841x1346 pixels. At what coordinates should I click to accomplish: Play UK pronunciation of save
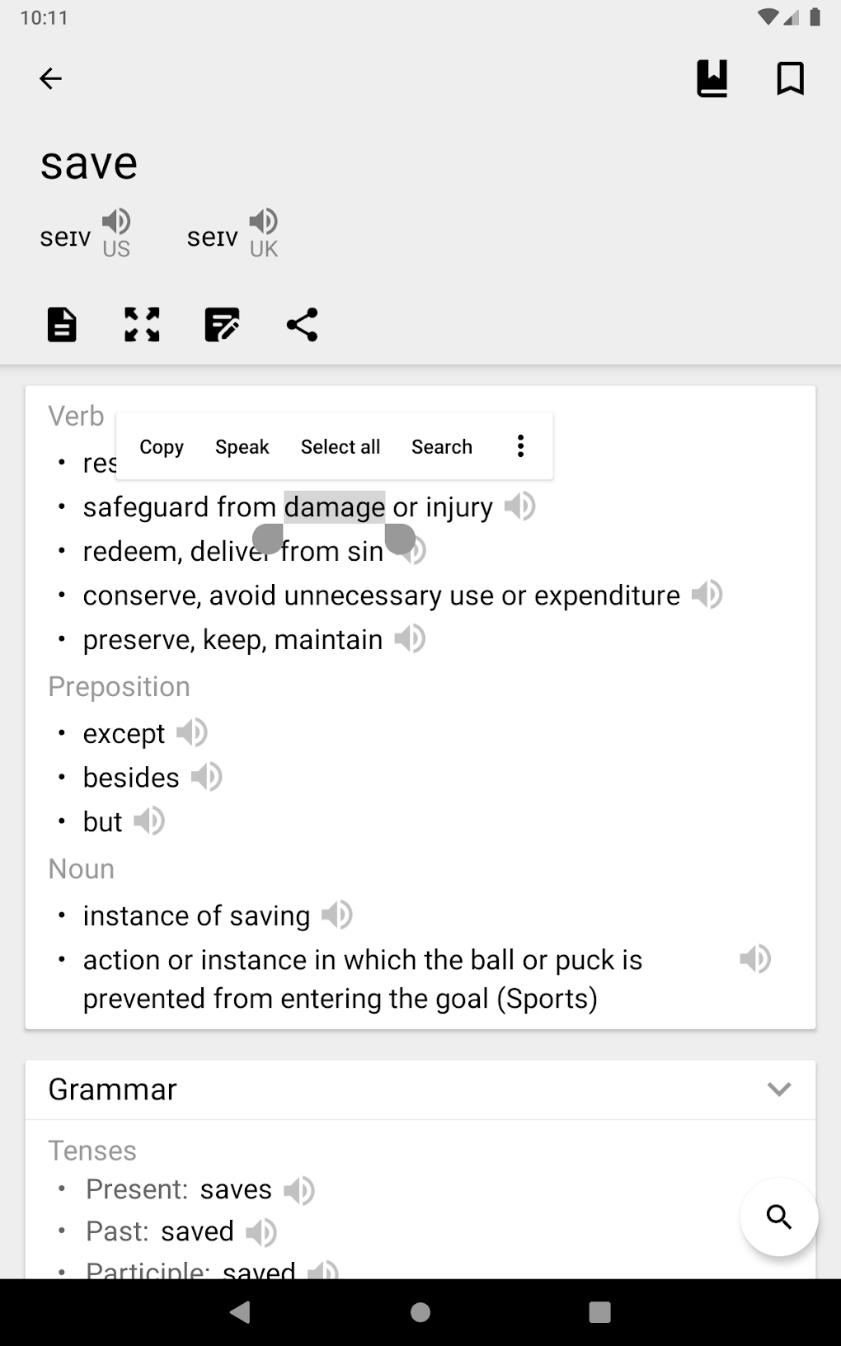pyautogui.click(x=263, y=222)
